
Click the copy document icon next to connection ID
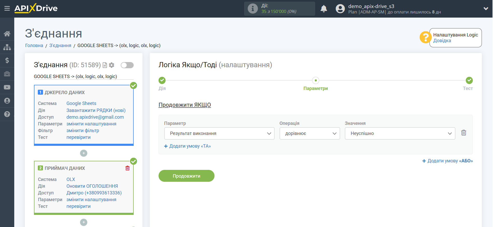105,65
